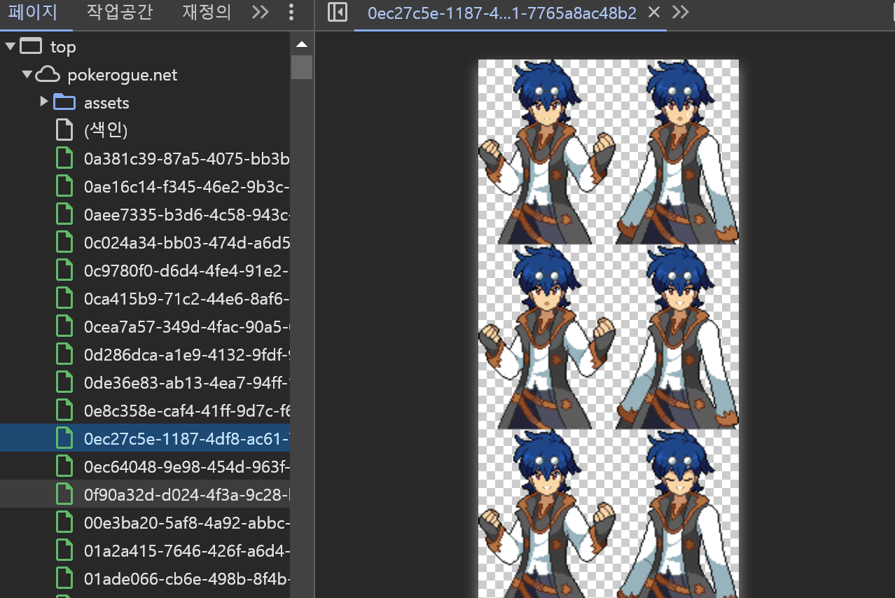Click green file icon beside 0d286dca
This screenshot has width=895, height=598.
pos(64,354)
